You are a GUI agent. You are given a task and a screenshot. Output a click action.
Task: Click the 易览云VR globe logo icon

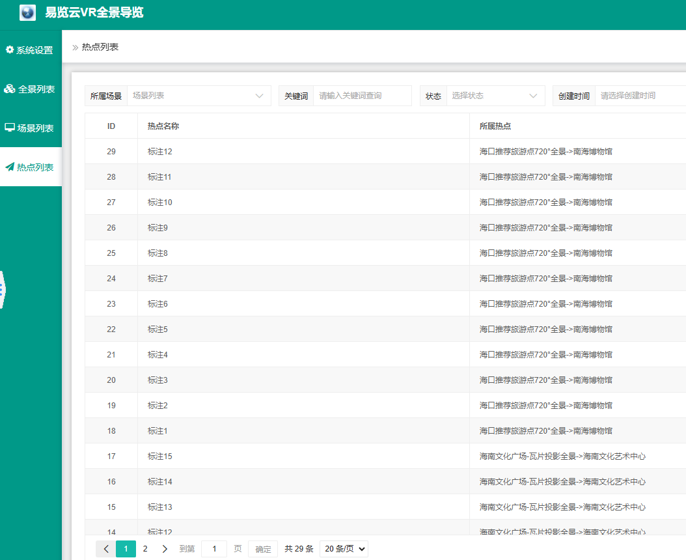point(27,12)
